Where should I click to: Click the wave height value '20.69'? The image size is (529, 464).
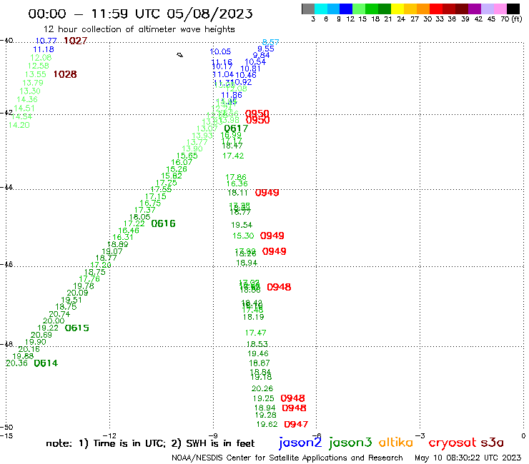tap(41, 335)
